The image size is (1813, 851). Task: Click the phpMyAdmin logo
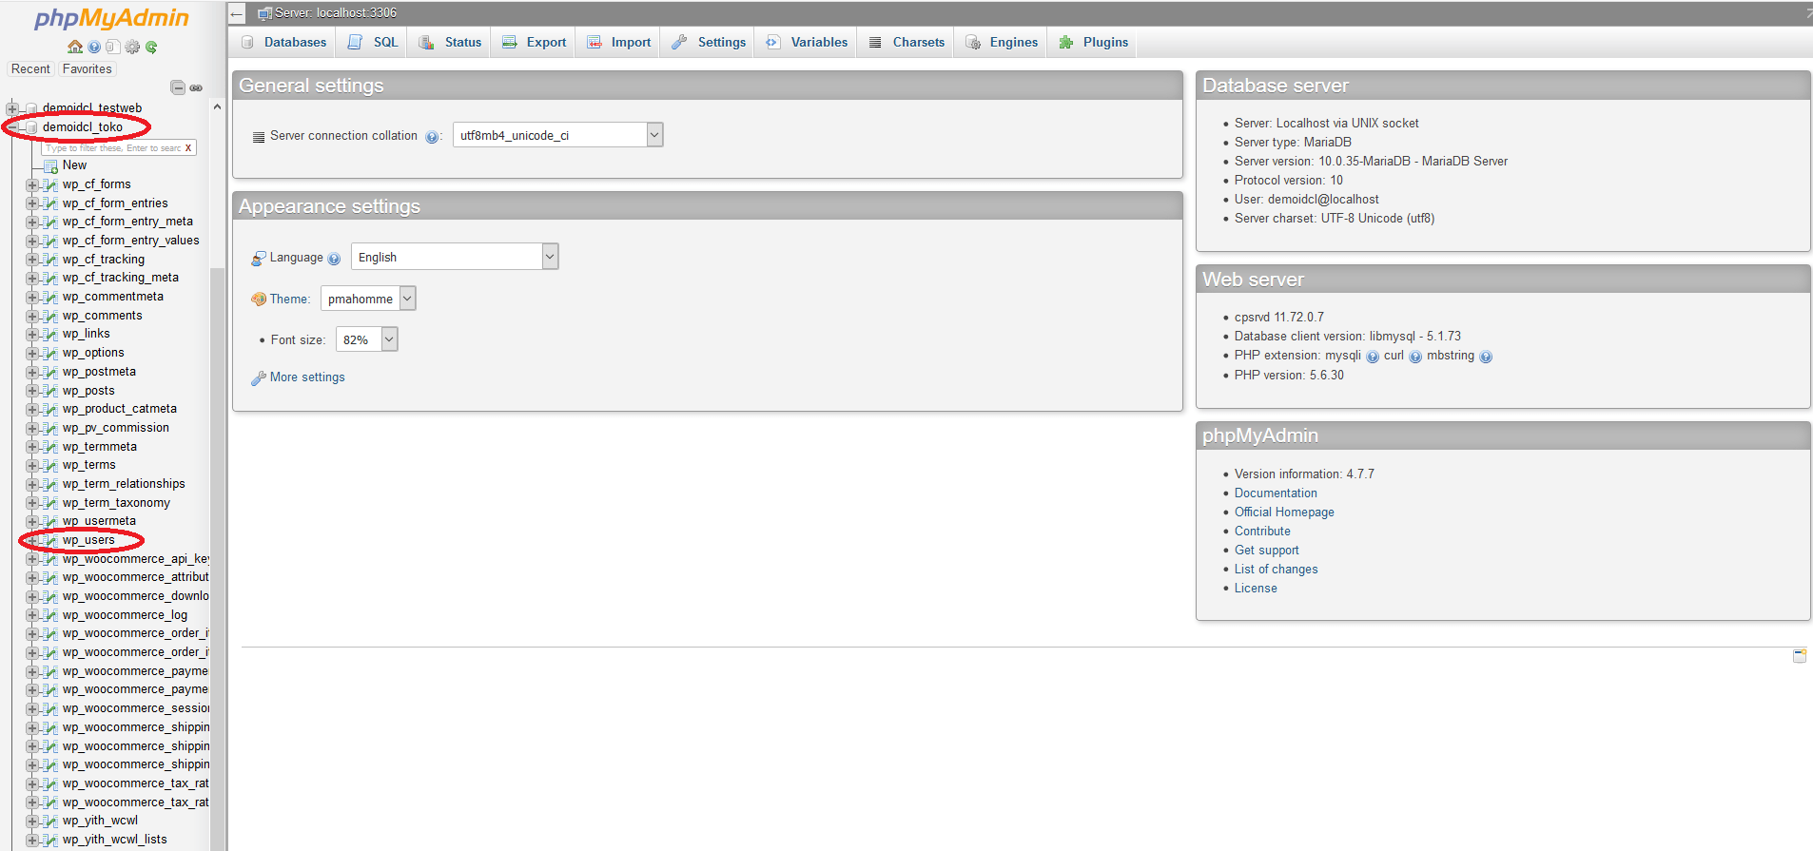111,19
